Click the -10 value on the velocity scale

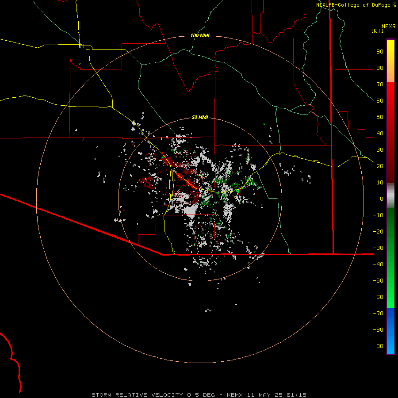378,215
